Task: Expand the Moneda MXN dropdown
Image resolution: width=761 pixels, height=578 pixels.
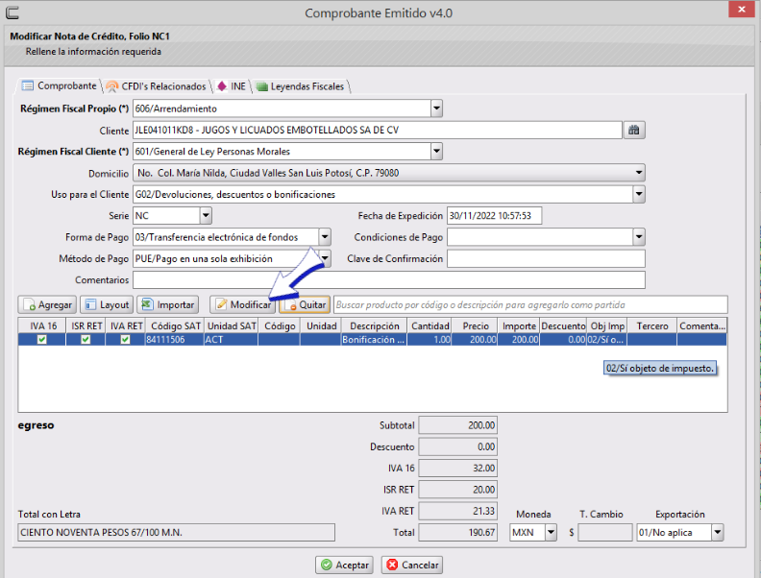Action: tap(551, 533)
